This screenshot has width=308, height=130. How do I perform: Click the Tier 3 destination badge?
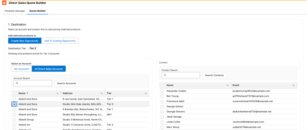(x=32, y=48)
